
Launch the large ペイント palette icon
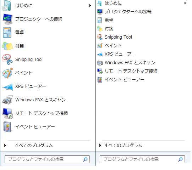[7, 73]
